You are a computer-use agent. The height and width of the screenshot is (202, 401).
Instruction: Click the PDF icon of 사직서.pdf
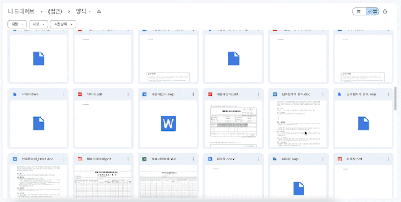[80, 94]
